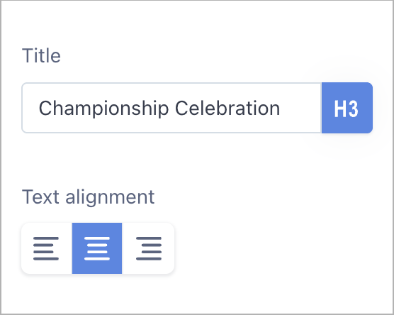Click the "Text alignment" label
Image resolution: width=394 pixels, height=315 pixels.
[x=88, y=197]
